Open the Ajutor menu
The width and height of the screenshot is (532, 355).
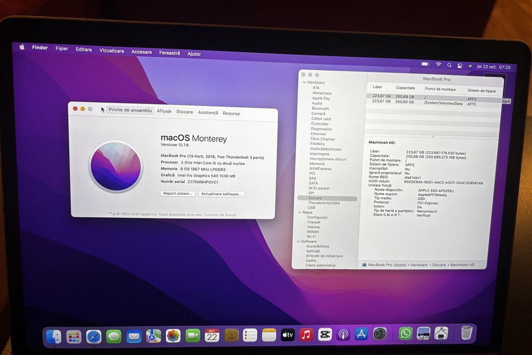[194, 54]
